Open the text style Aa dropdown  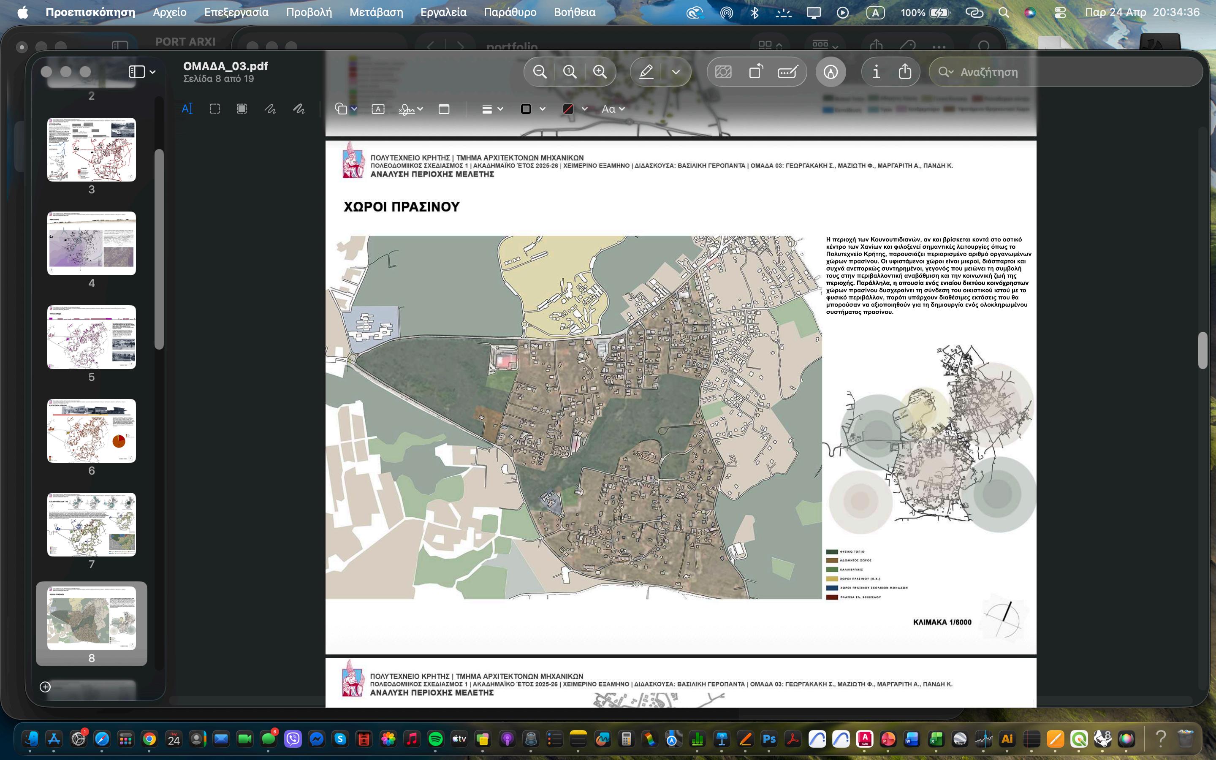coord(613,109)
